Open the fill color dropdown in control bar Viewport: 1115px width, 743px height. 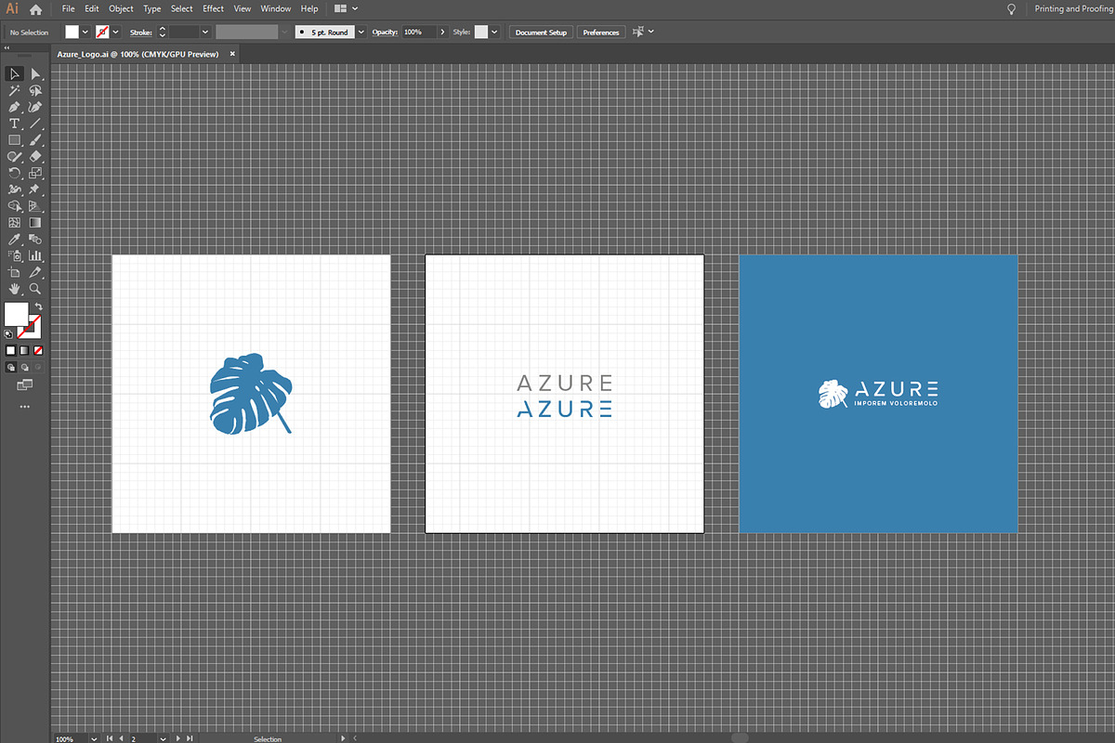[85, 32]
